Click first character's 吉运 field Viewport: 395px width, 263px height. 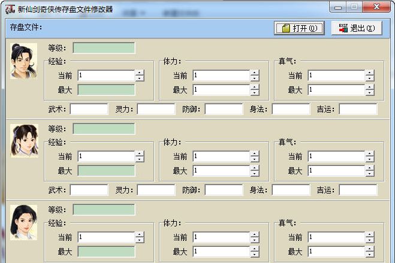point(358,109)
